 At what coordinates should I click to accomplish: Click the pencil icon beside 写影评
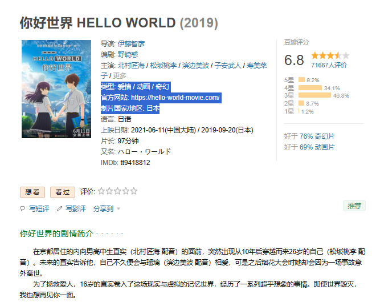[x=60, y=209]
